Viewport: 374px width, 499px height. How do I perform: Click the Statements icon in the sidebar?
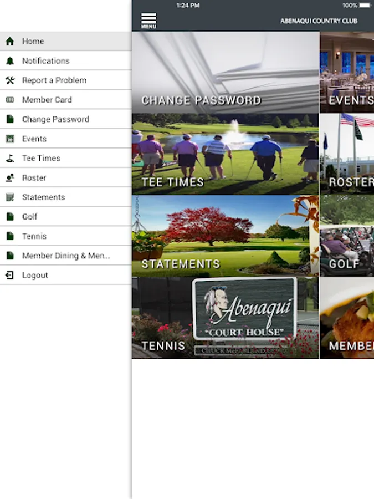[x=10, y=197]
